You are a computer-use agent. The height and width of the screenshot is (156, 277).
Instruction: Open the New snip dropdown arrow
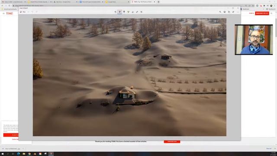pos(28,12)
